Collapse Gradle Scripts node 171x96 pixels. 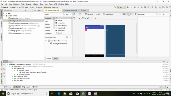point(4,16)
